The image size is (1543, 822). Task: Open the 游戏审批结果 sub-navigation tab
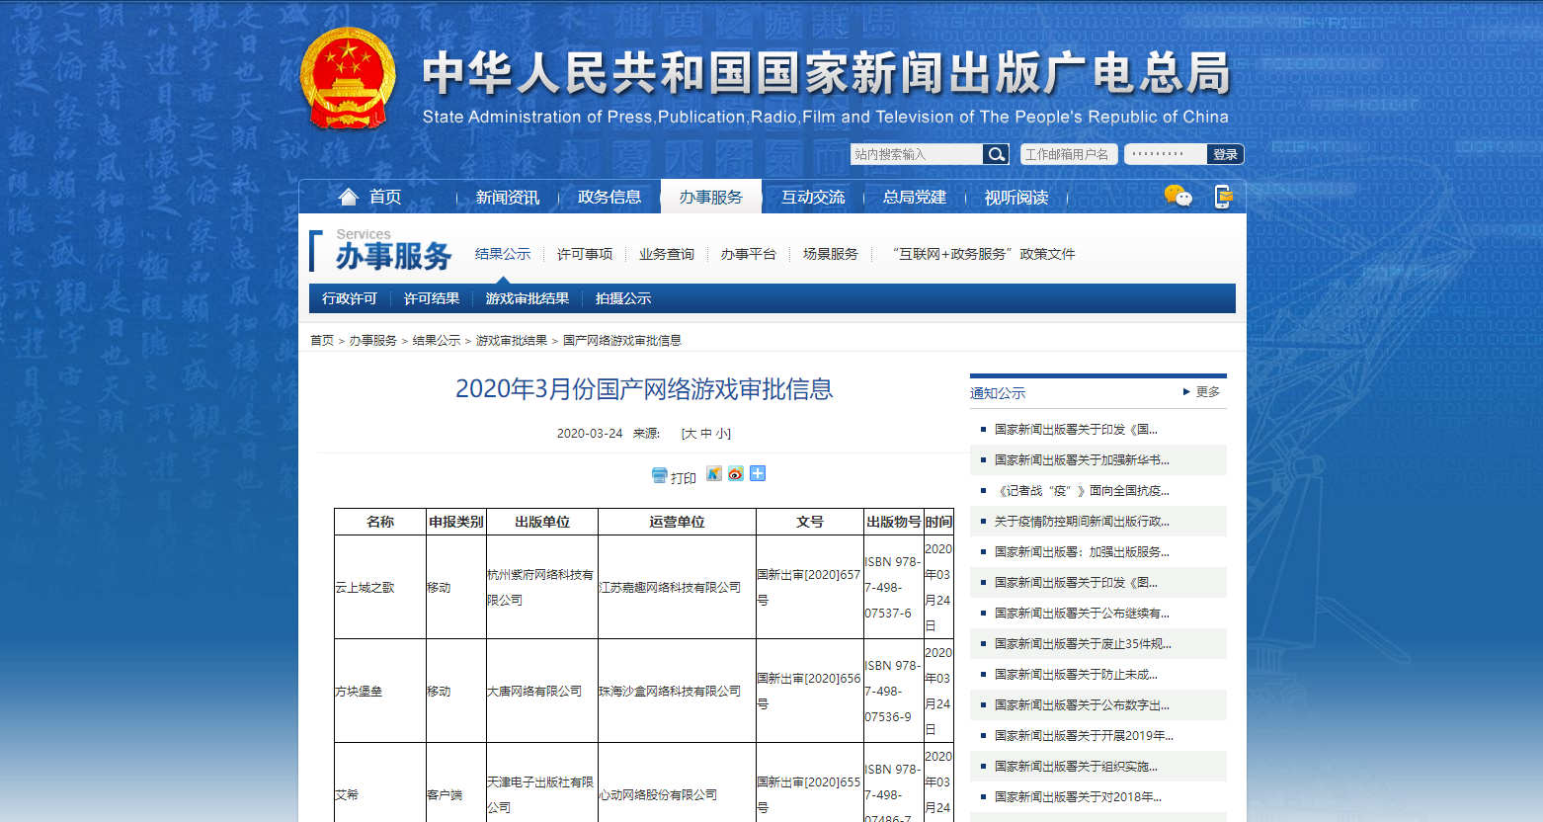coord(527,298)
